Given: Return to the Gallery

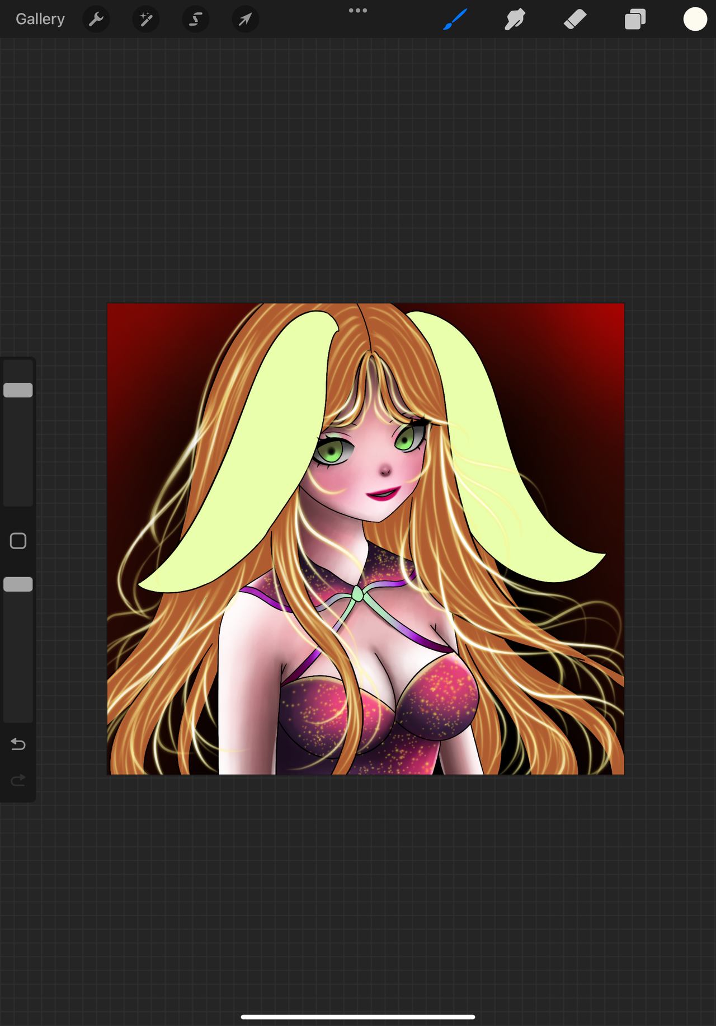Looking at the screenshot, I should (x=40, y=19).
